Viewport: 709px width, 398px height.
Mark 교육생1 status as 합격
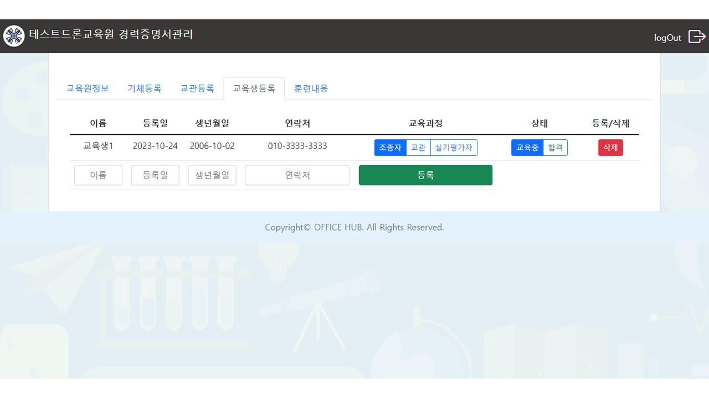point(555,148)
